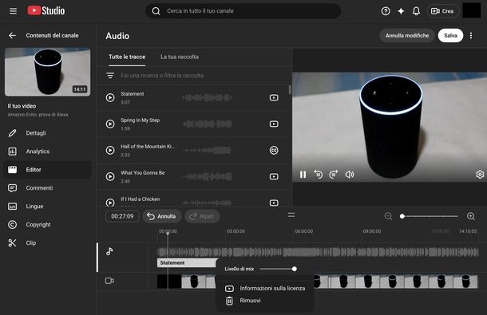The width and height of the screenshot is (487, 315).
Task: Skip the preview forward 10 seconds
Action: 334,175
